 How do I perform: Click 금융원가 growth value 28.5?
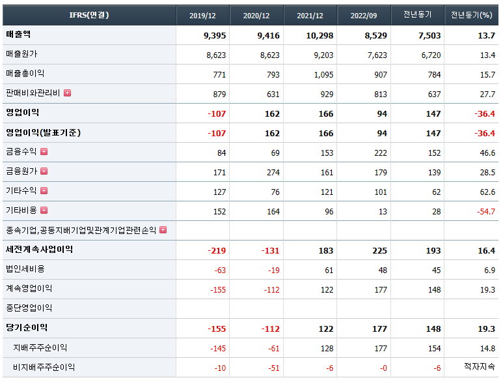[487, 173]
